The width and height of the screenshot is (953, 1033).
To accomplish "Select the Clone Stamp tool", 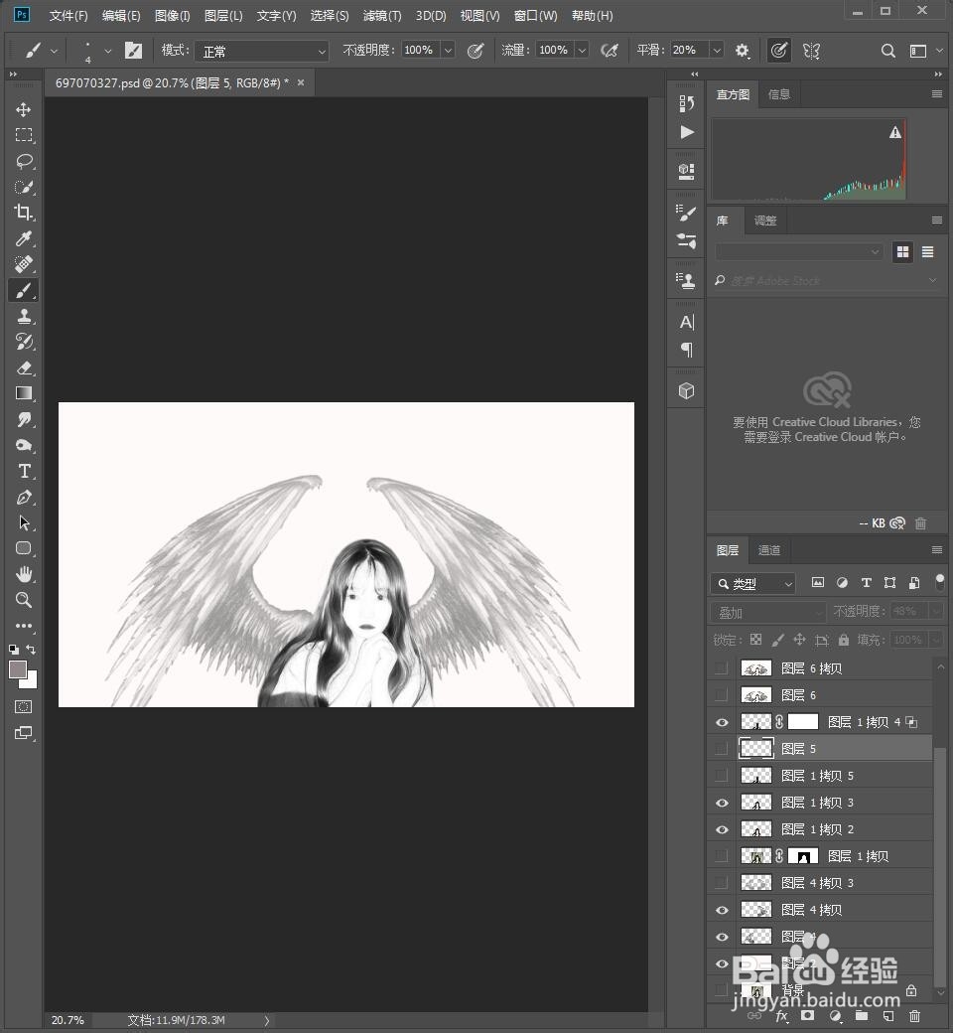I will 24,316.
